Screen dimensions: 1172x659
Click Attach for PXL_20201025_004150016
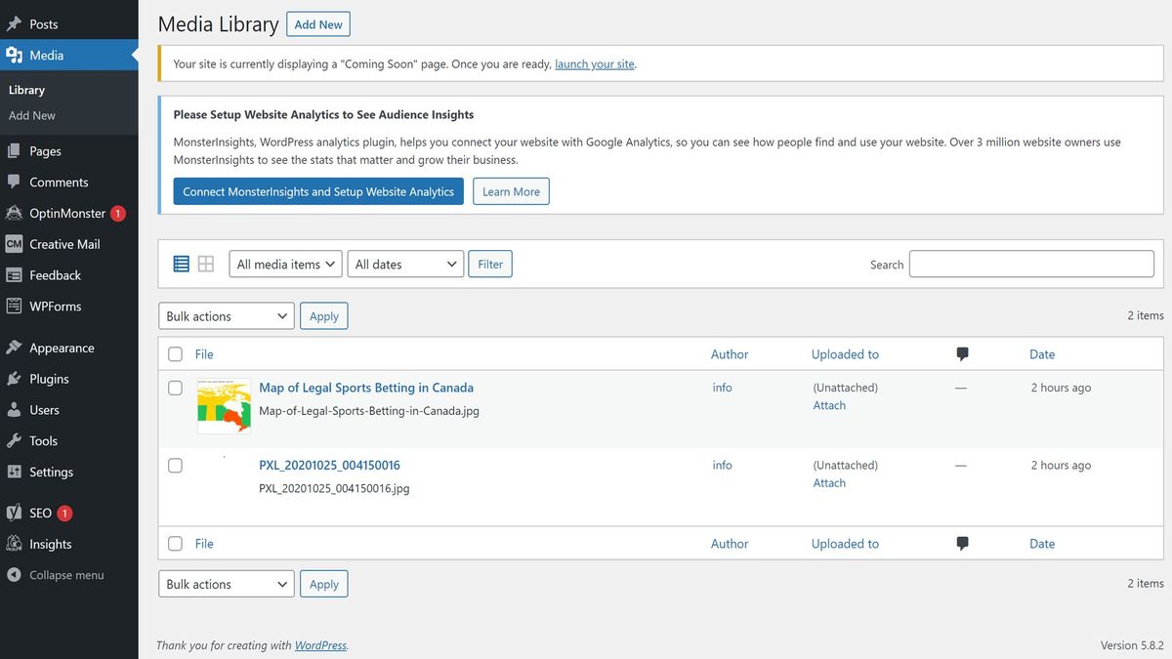[x=829, y=483]
